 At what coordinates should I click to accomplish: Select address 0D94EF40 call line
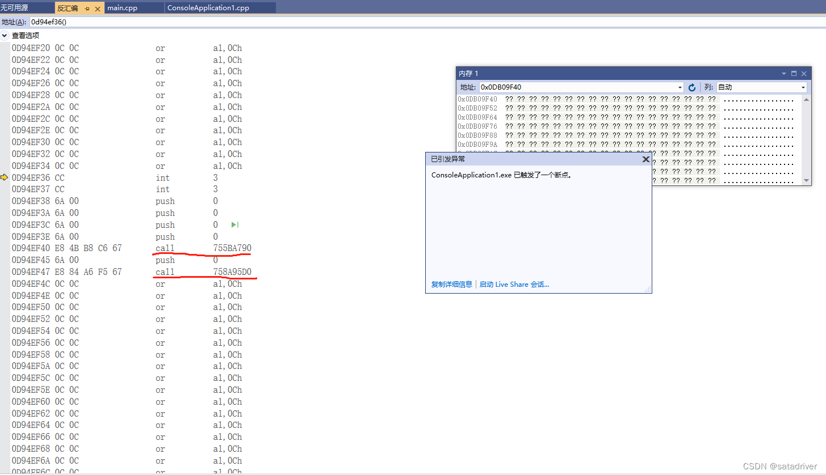pyautogui.click(x=132, y=248)
